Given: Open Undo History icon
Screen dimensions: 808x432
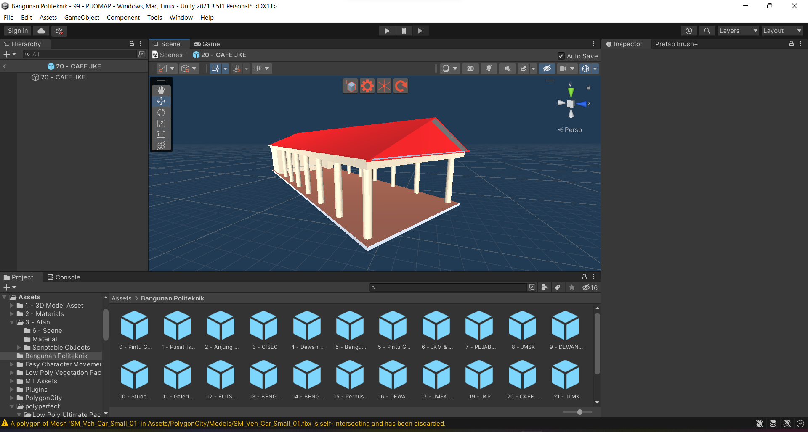Looking at the screenshot, I should pos(688,31).
